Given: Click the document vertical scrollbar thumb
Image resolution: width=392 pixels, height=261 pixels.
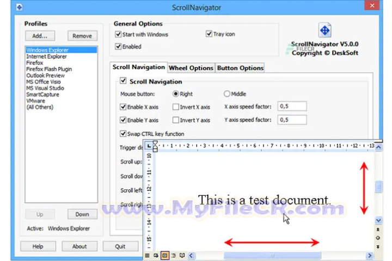Looking at the screenshot, I should (x=378, y=187).
